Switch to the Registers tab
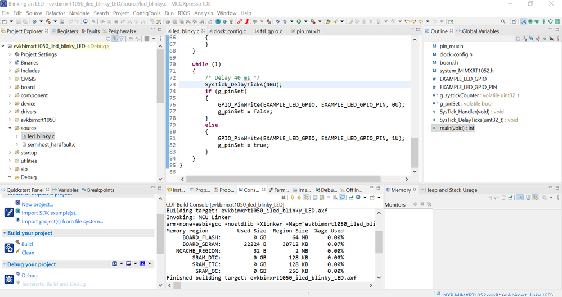 coord(65,31)
